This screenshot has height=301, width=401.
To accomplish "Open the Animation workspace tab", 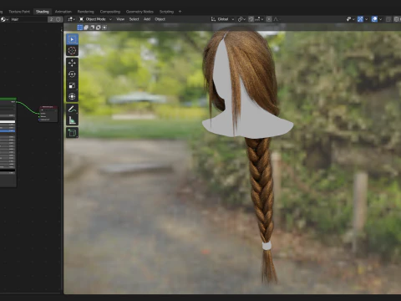I will click(63, 12).
